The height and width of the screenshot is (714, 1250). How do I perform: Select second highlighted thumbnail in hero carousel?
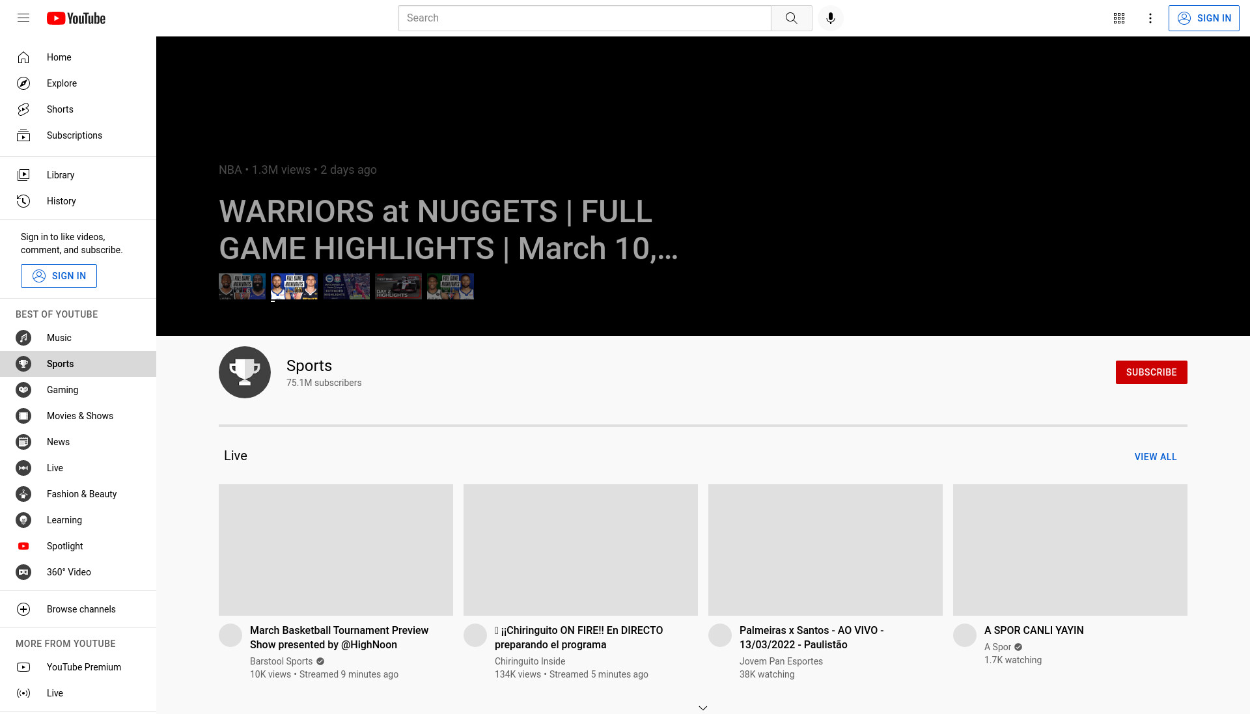(x=294, y=286)
